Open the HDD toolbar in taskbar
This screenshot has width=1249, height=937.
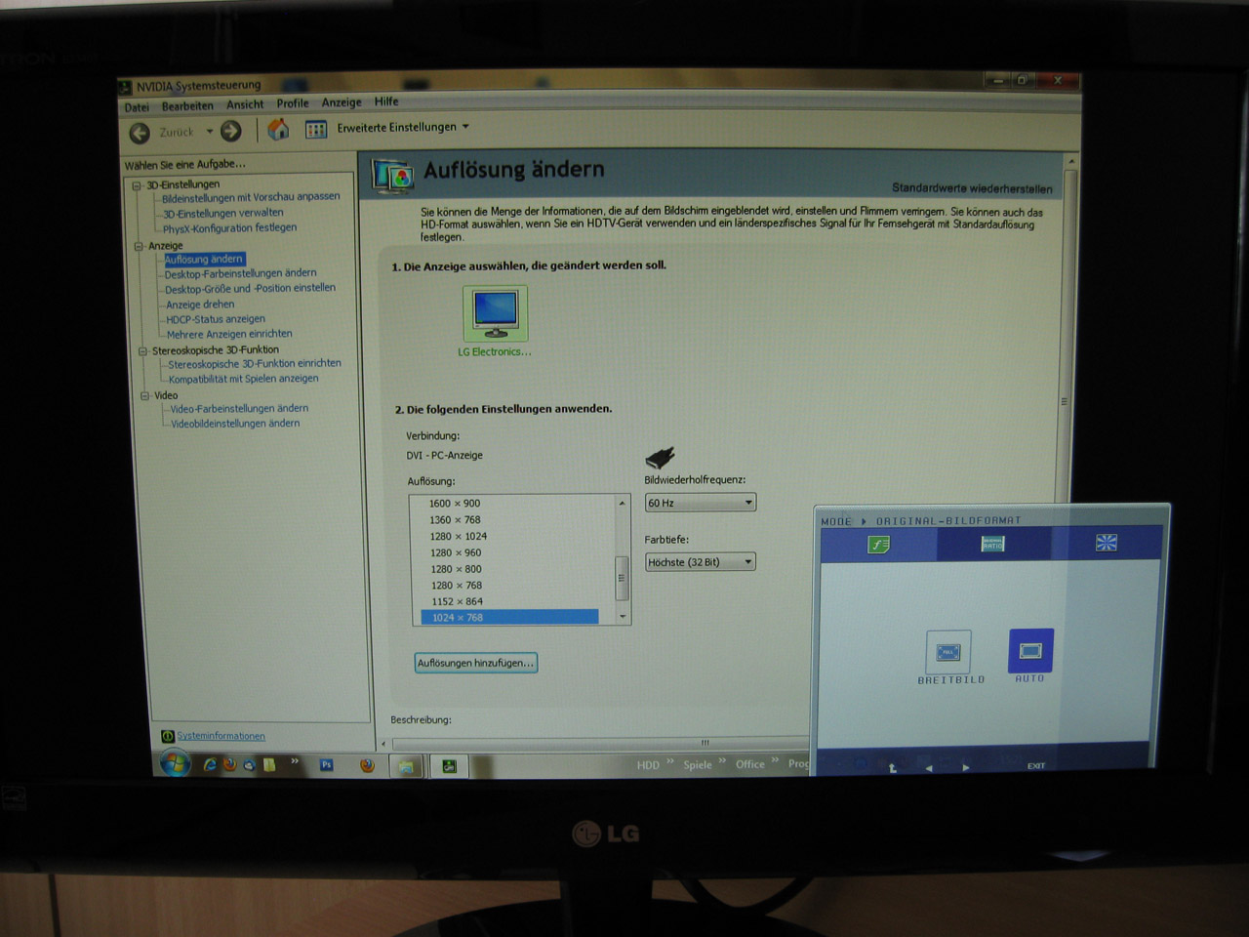coord(648,765)
